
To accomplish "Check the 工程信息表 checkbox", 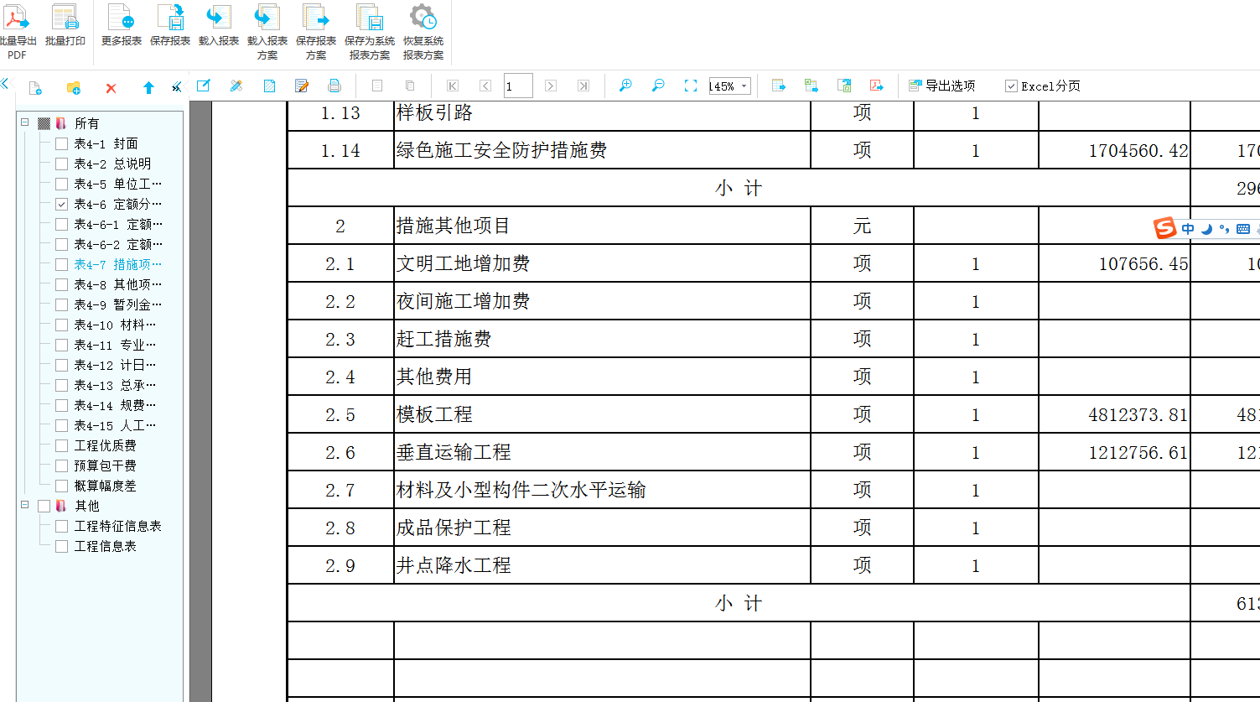I will 61,546.
